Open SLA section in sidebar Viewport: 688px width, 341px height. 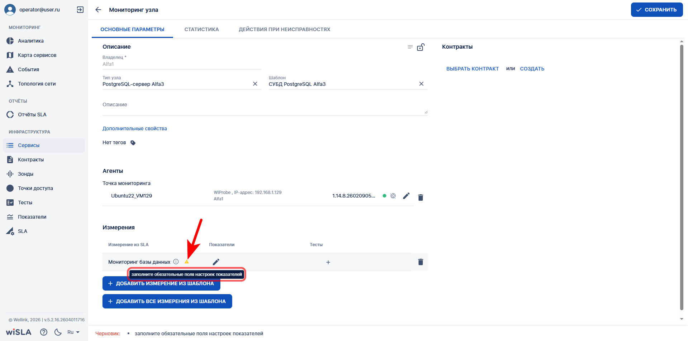[44, 231]
